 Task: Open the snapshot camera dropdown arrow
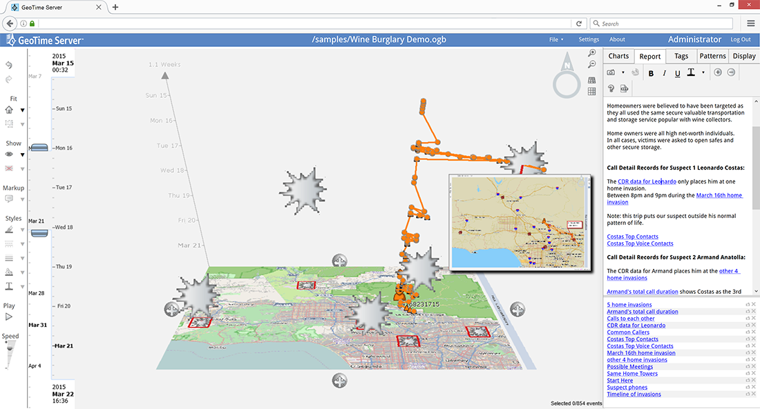pos(623,73)
